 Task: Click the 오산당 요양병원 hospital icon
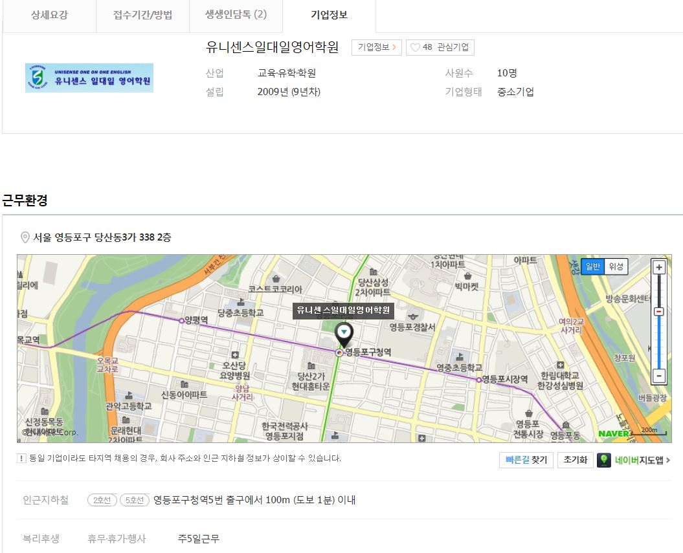coord(235,355)
